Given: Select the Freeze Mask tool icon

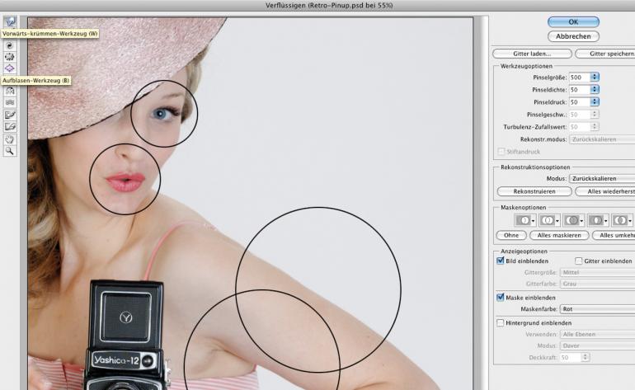Looking at the screenshot, I should click(x=10, y=115).
